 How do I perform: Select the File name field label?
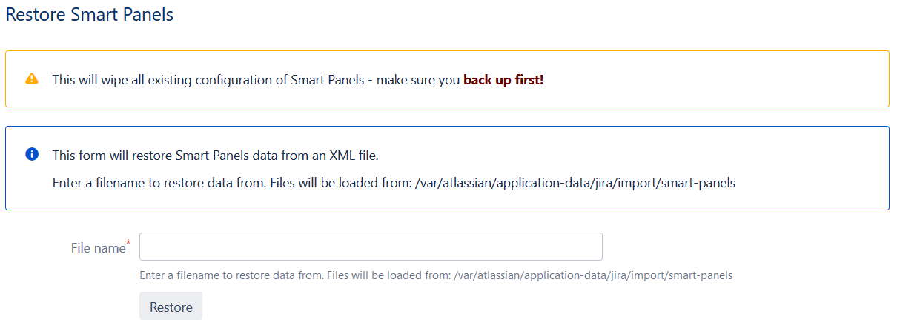[98, 248]
